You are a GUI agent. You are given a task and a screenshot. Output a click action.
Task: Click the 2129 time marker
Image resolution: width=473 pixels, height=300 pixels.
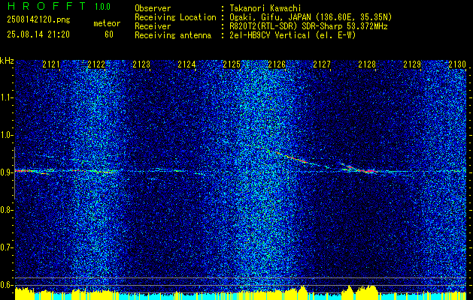click(x=412, y=64)
